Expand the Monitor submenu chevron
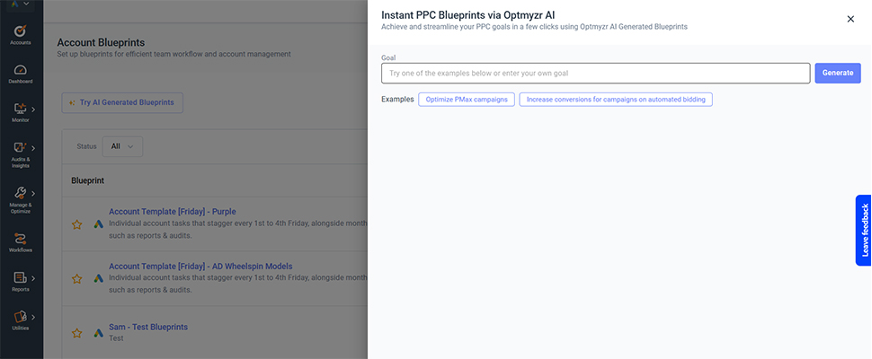The width and height of the screenshot is (872, 359). click(33, 109)
